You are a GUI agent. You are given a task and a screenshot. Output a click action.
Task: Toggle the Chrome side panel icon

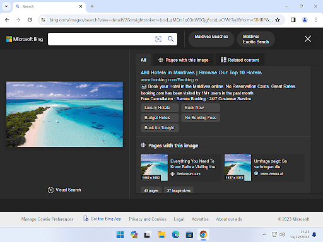(x=293, y=20)
